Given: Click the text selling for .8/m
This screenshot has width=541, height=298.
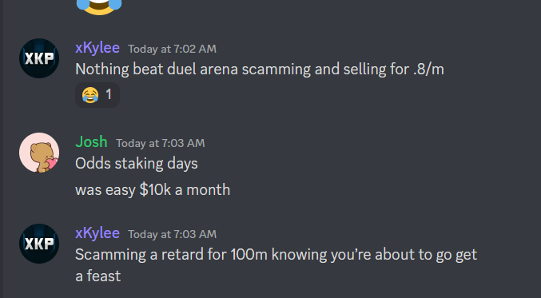Looking at the screenshot, I should (x=393, y=70).
